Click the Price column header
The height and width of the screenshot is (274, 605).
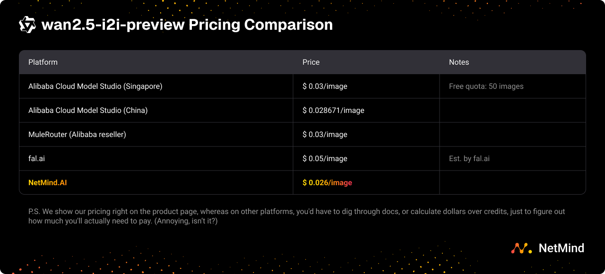(311, 62)
